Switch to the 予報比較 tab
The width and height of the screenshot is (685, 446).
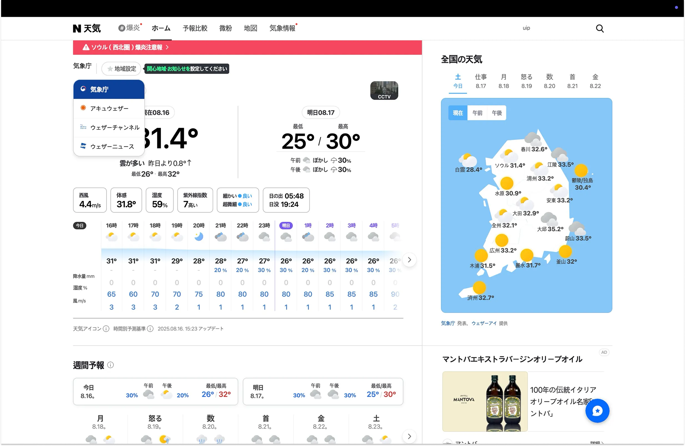tap(195, 28)
